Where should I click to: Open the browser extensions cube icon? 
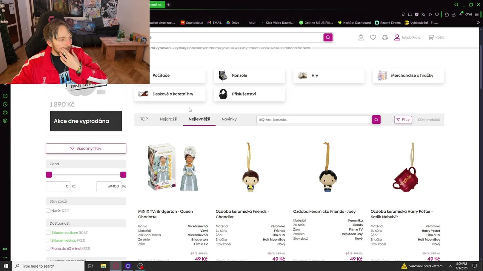pyautogui.click(x=447, y=14)
